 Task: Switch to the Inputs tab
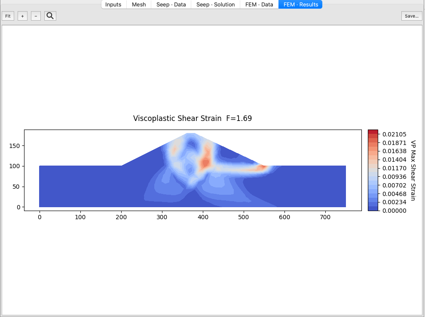click(x=113, y=5)
